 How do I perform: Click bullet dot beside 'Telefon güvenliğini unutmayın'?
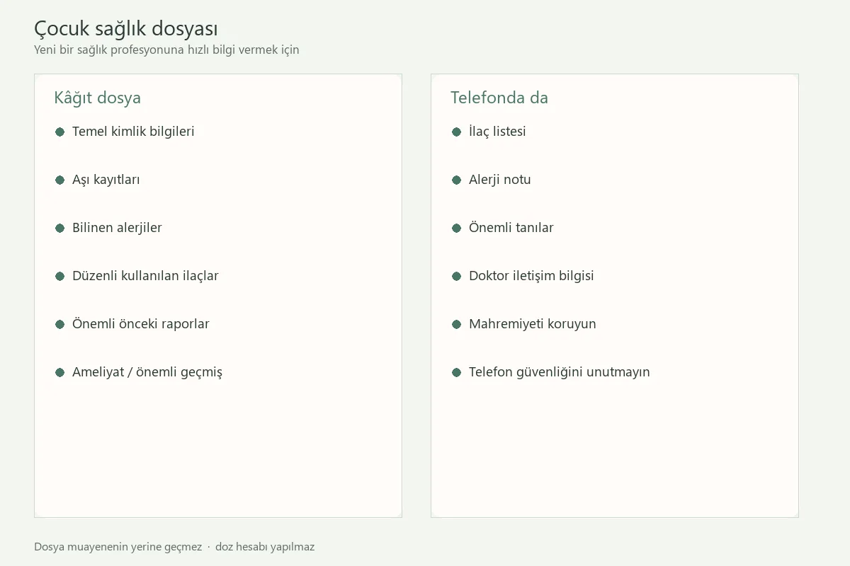[457, 372]
